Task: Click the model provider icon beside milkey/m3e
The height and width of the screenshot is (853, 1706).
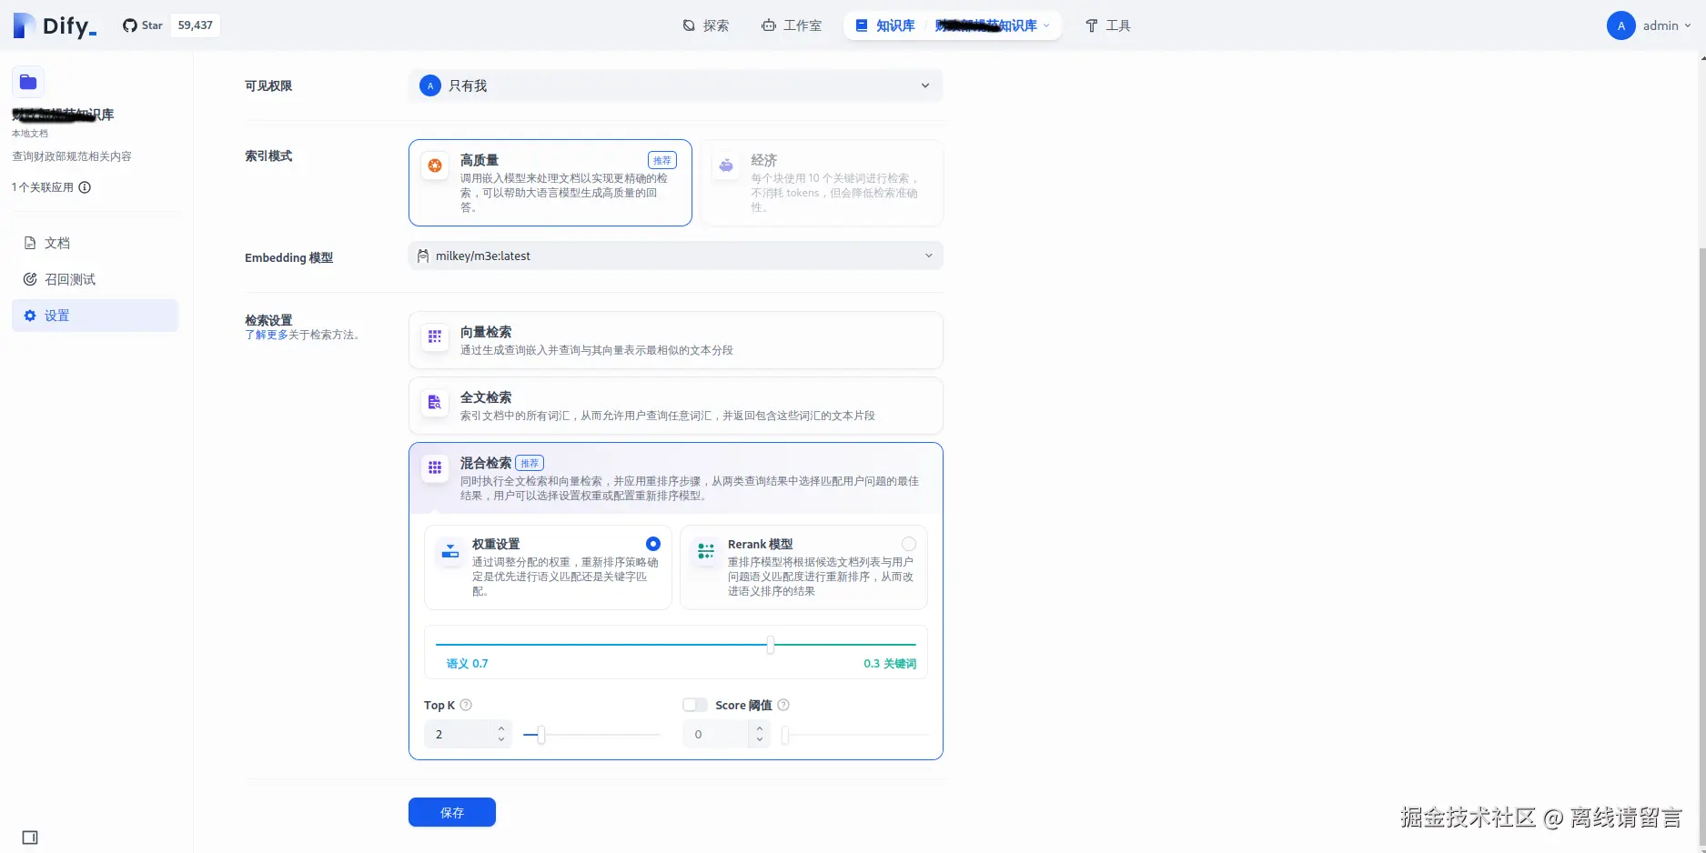Action: point(423,256)
